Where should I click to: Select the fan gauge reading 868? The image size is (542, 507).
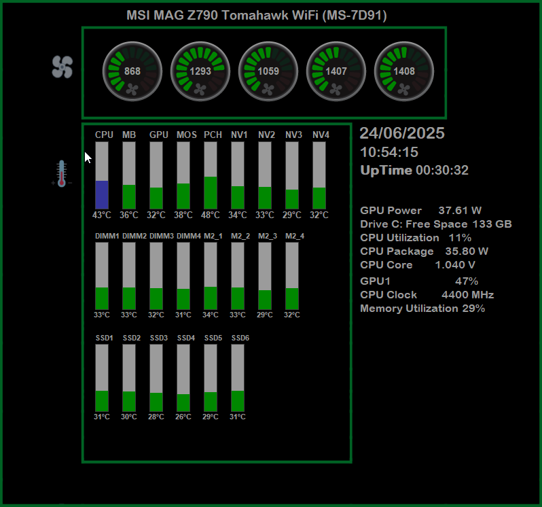[x=132, y=71]
